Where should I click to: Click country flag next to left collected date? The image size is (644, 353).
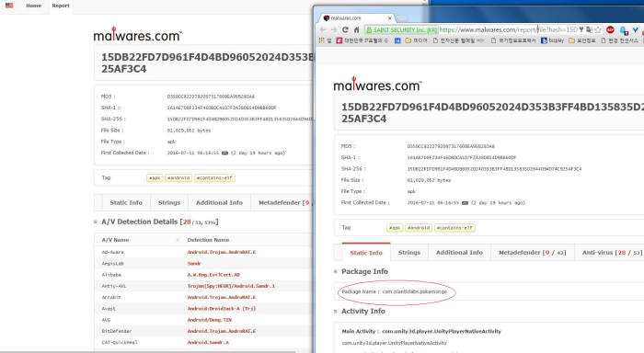point(224,154)
